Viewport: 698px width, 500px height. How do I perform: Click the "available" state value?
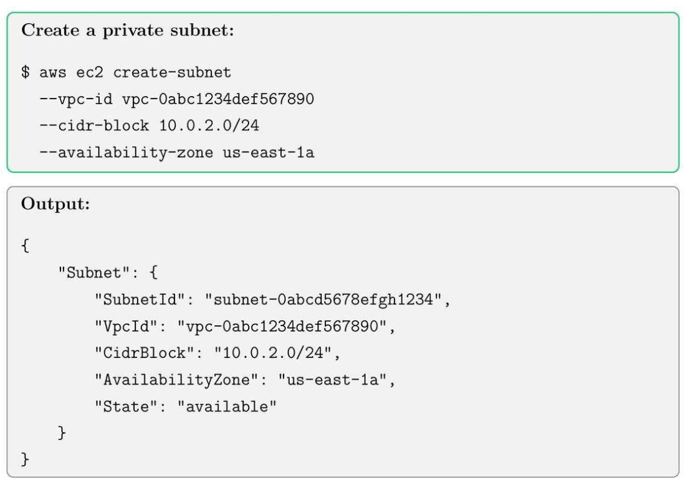pos(227,406)
